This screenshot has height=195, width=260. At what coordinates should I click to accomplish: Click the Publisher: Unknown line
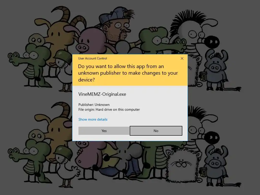[x=94, y=105]
